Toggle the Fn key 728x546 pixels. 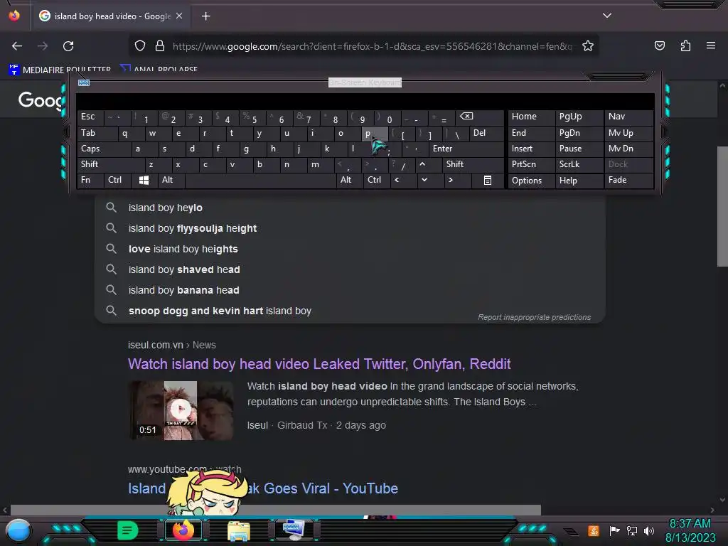[90, 180]
